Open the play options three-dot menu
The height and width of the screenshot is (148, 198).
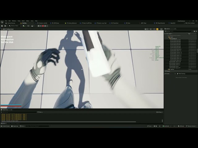pyautogui.click(x=47, y=26)
